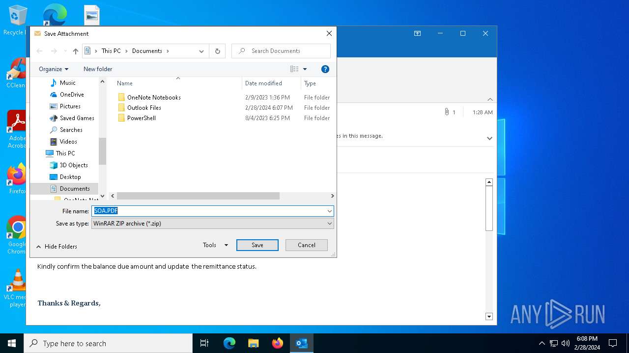
Task: Launch Firefox from the taskbar
Action: (278, 343)
